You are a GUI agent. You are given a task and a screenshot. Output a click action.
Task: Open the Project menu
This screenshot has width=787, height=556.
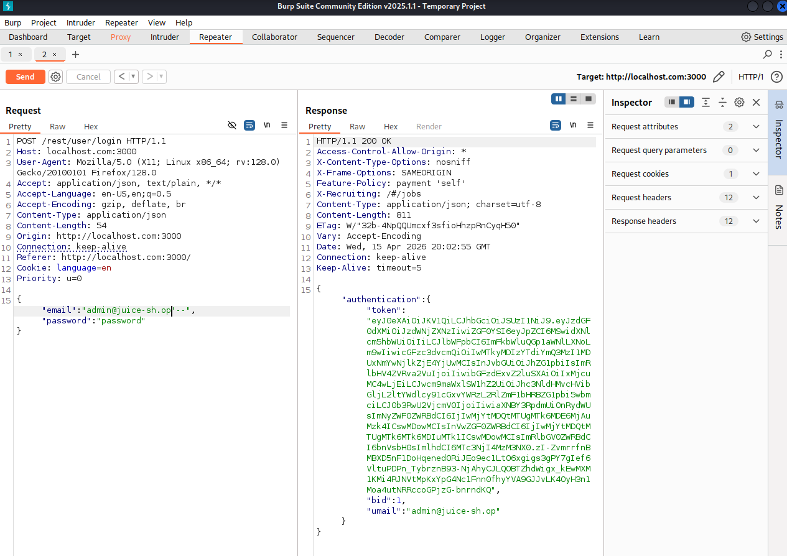[x=44, y=22]
